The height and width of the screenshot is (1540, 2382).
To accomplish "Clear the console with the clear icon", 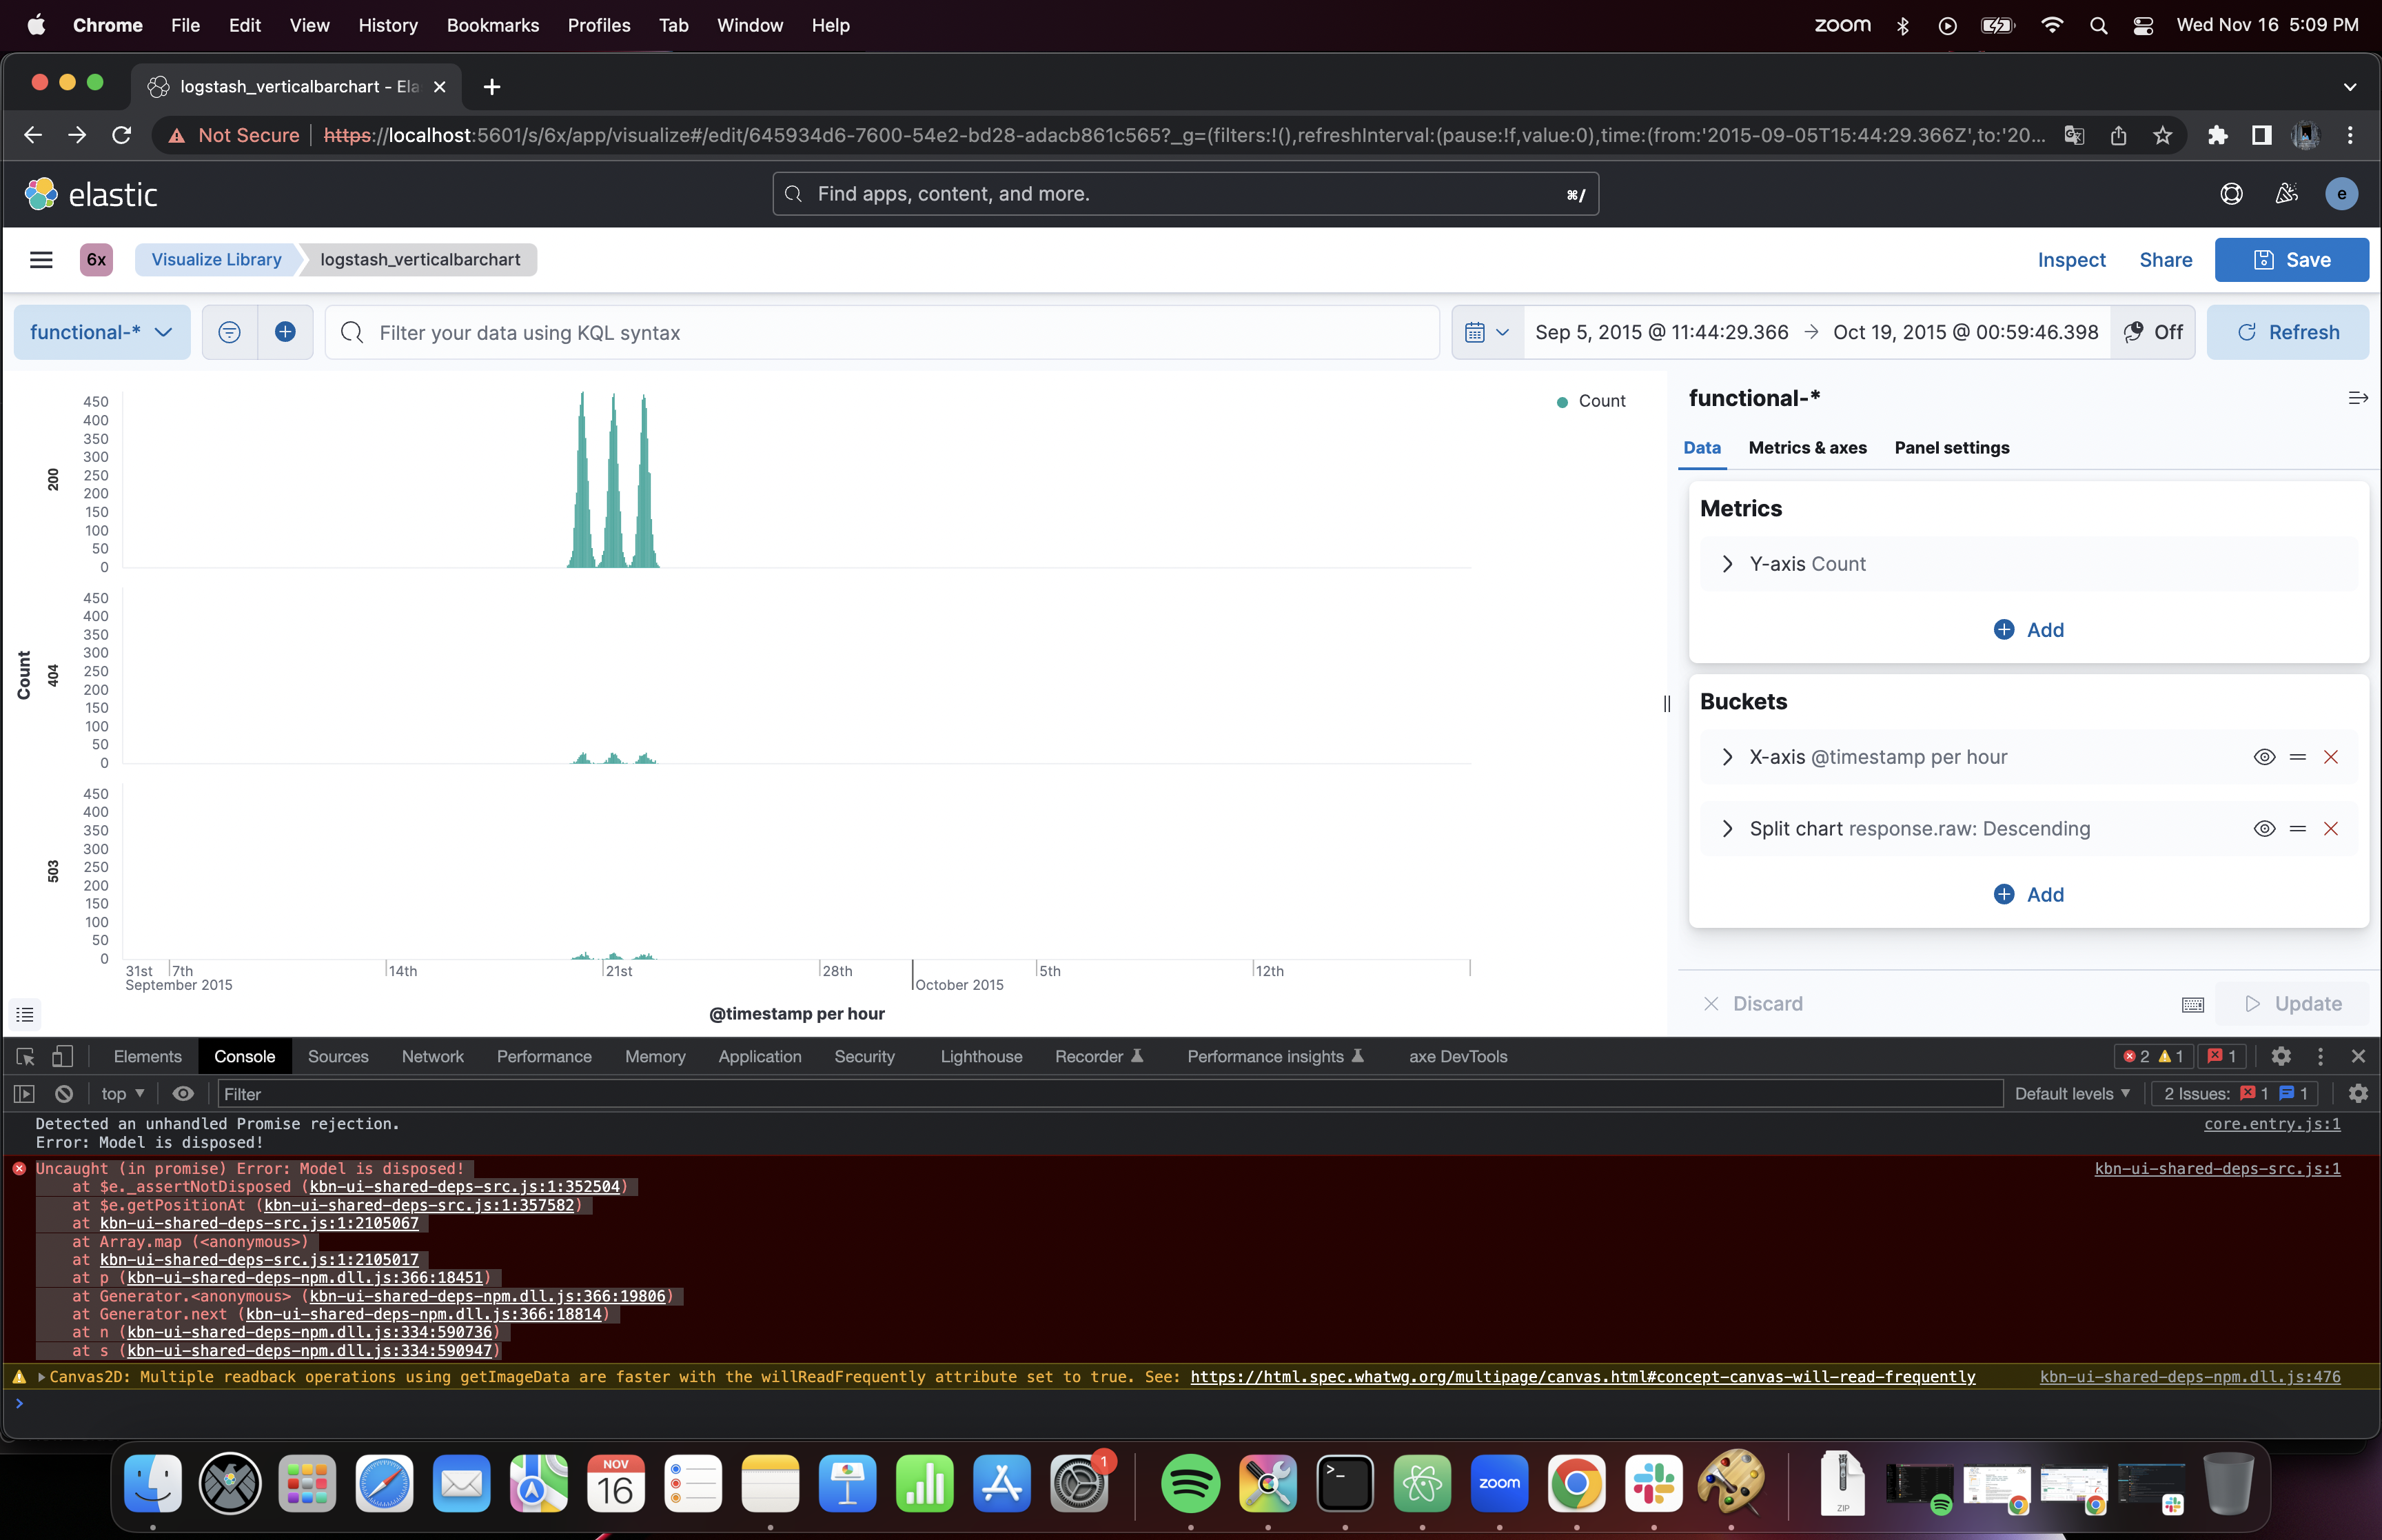I will tap(64, 1094).
